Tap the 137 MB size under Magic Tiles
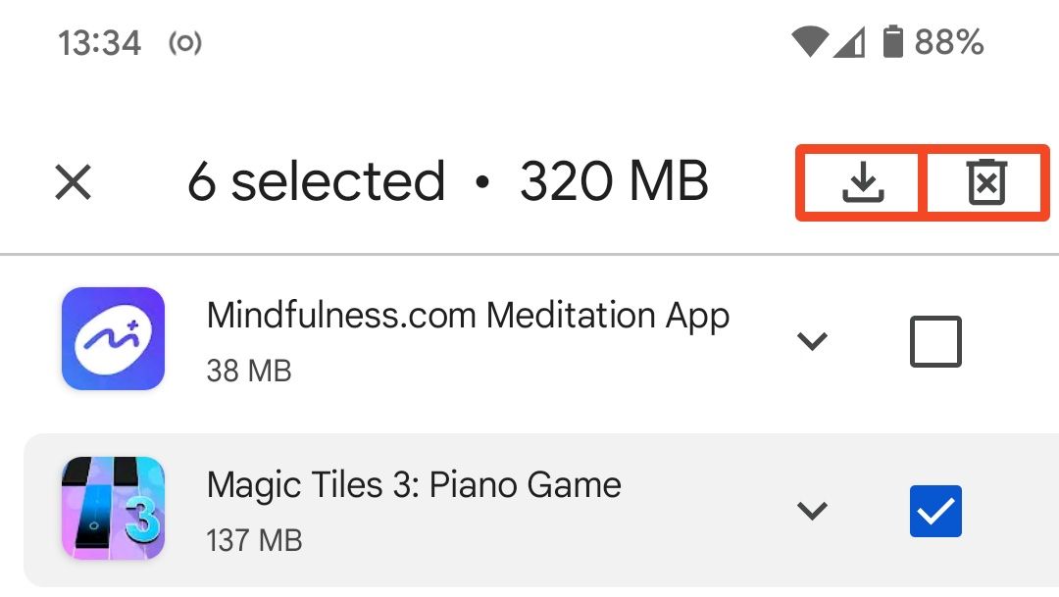Viewport: 1059px width, 597px height. click(x=254, y=540)
